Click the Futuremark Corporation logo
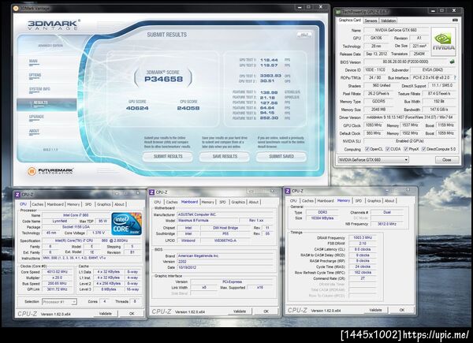Screen dimensions: 473x343 (50, 171)
